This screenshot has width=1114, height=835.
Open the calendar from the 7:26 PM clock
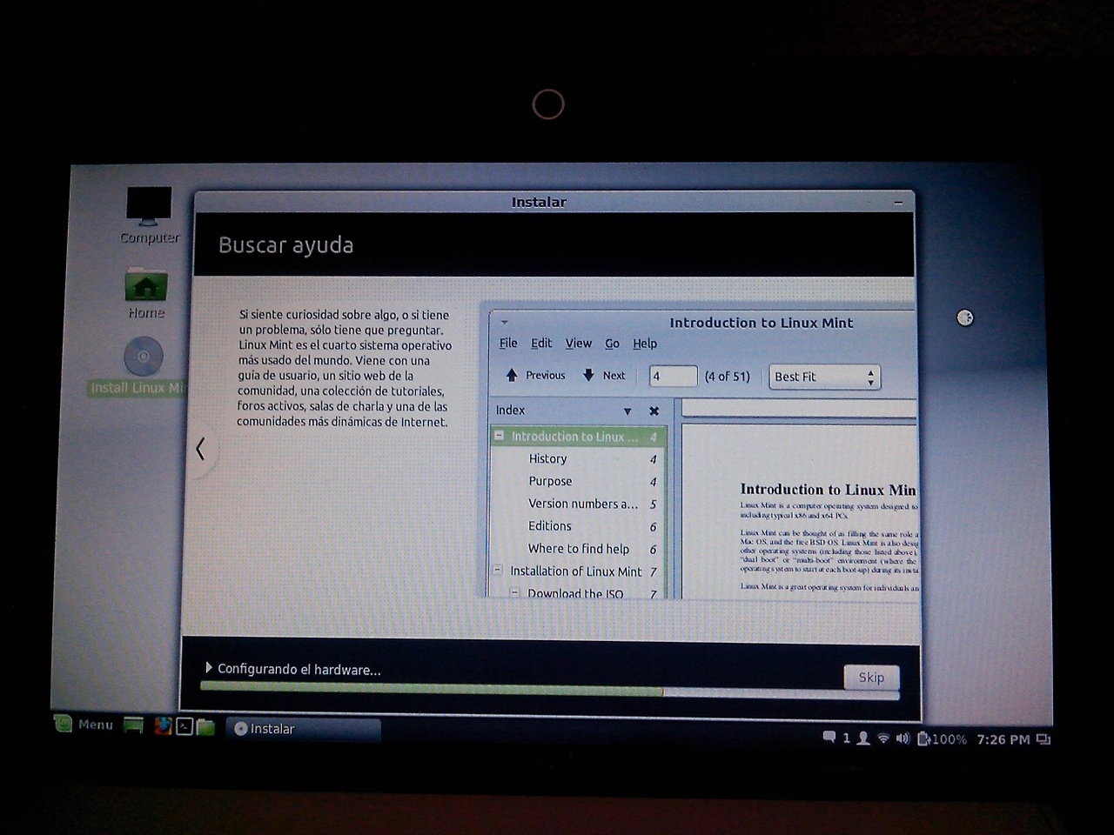pyautogui.click(x=1003, y=739)
